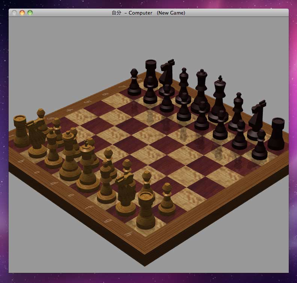Click the window title bar reading New Game
This screenshot has width=297, height=283.
(149, 13)
